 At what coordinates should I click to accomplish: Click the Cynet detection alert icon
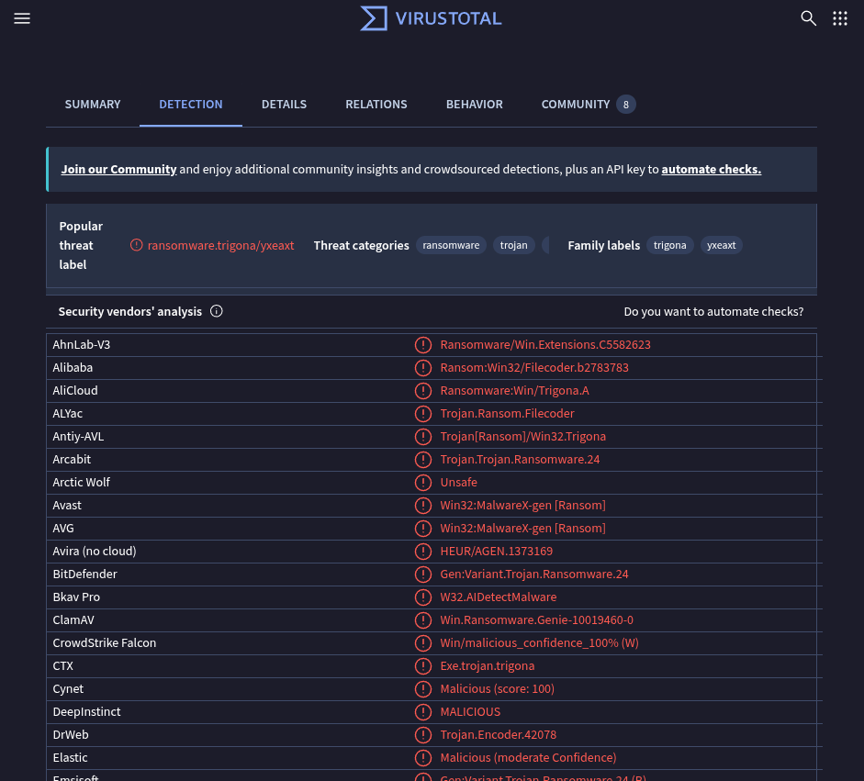coord(423,689)
